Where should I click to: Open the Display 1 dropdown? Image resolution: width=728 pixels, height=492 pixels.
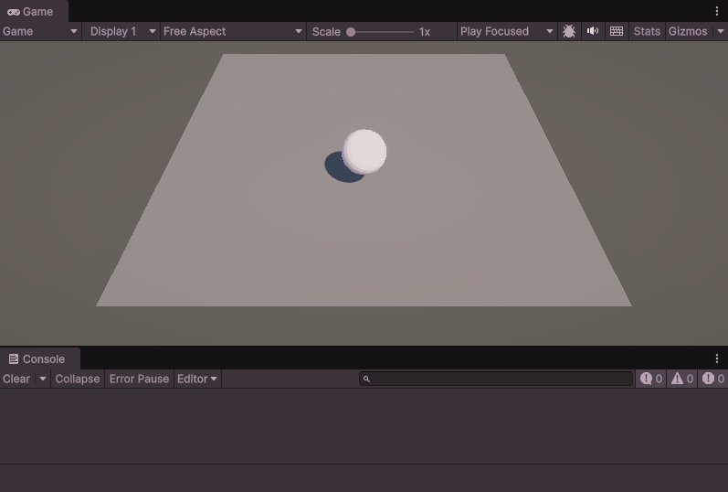click(x=121, y=32)
